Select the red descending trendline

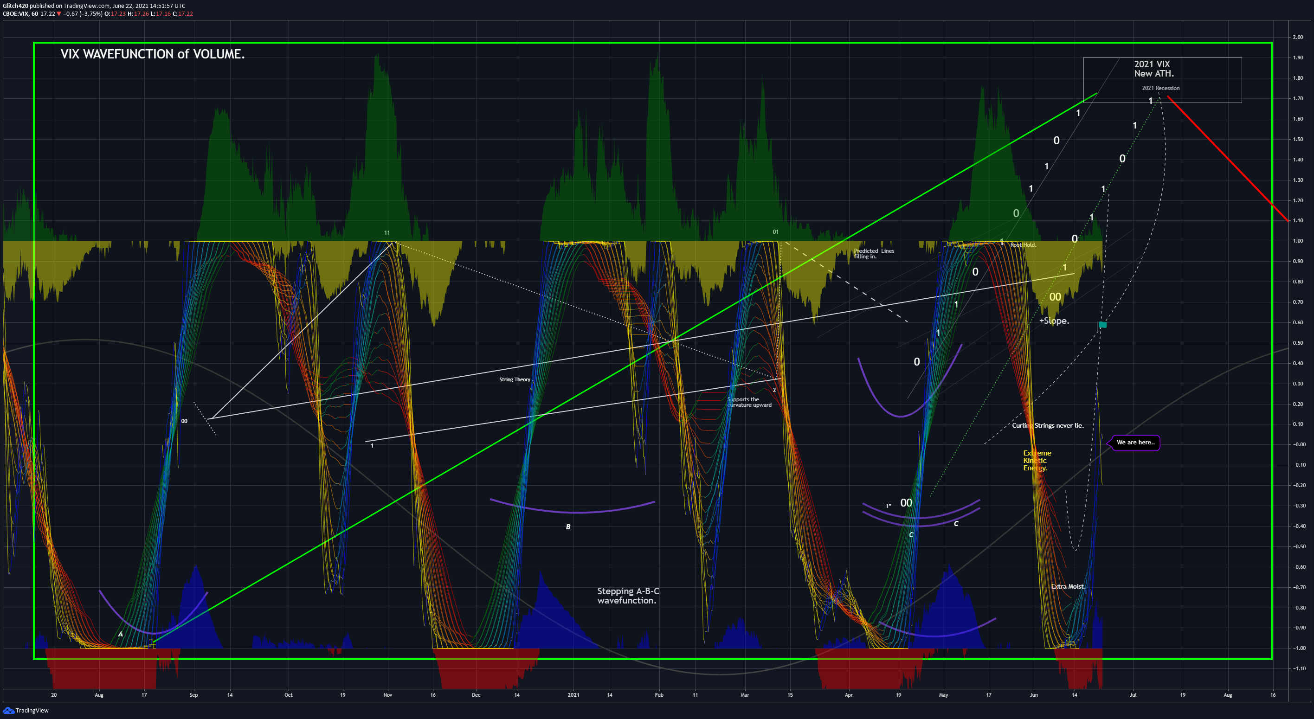(1228, 159)
